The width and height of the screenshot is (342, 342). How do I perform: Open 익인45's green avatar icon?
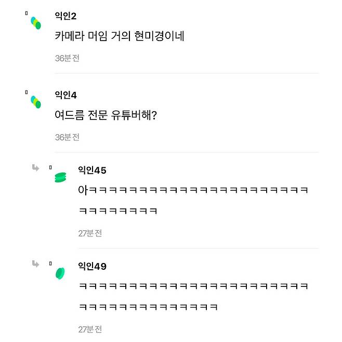(x=60, y=177)
